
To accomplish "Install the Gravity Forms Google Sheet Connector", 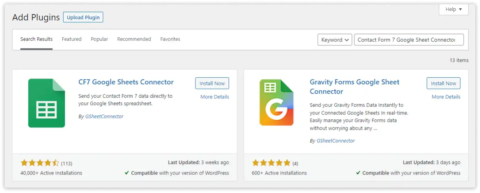I will click(443, 83).
